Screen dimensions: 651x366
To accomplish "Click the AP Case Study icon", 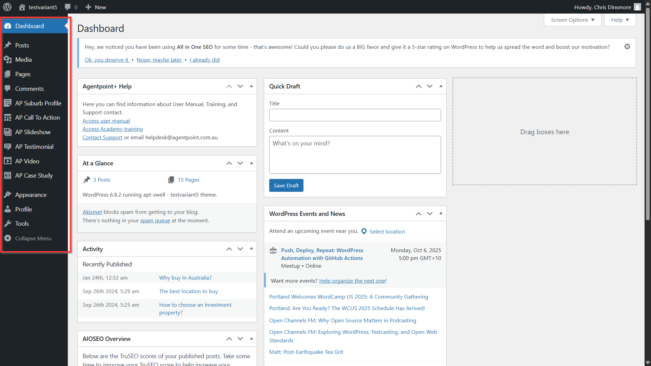I will [x=8, y=176].
